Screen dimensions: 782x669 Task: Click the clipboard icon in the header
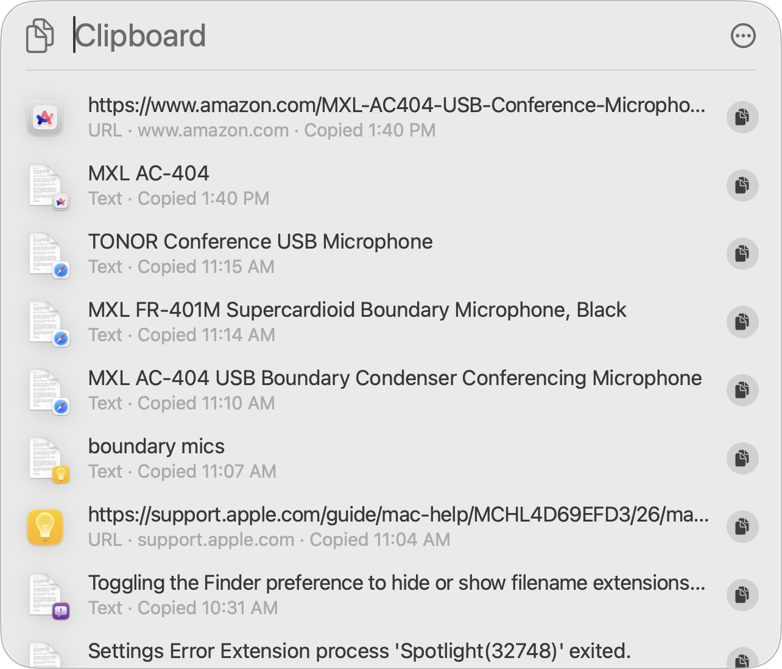39,35
